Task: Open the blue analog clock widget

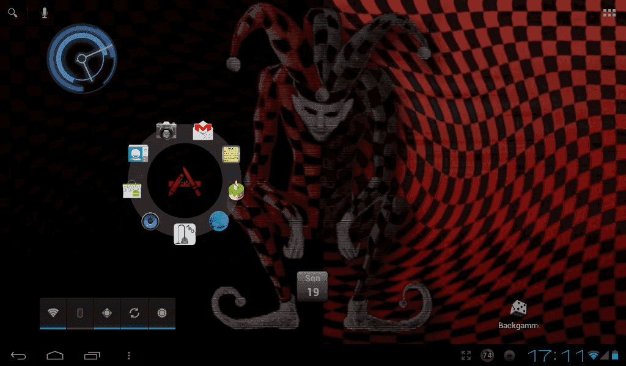Action: click(82, 59)
